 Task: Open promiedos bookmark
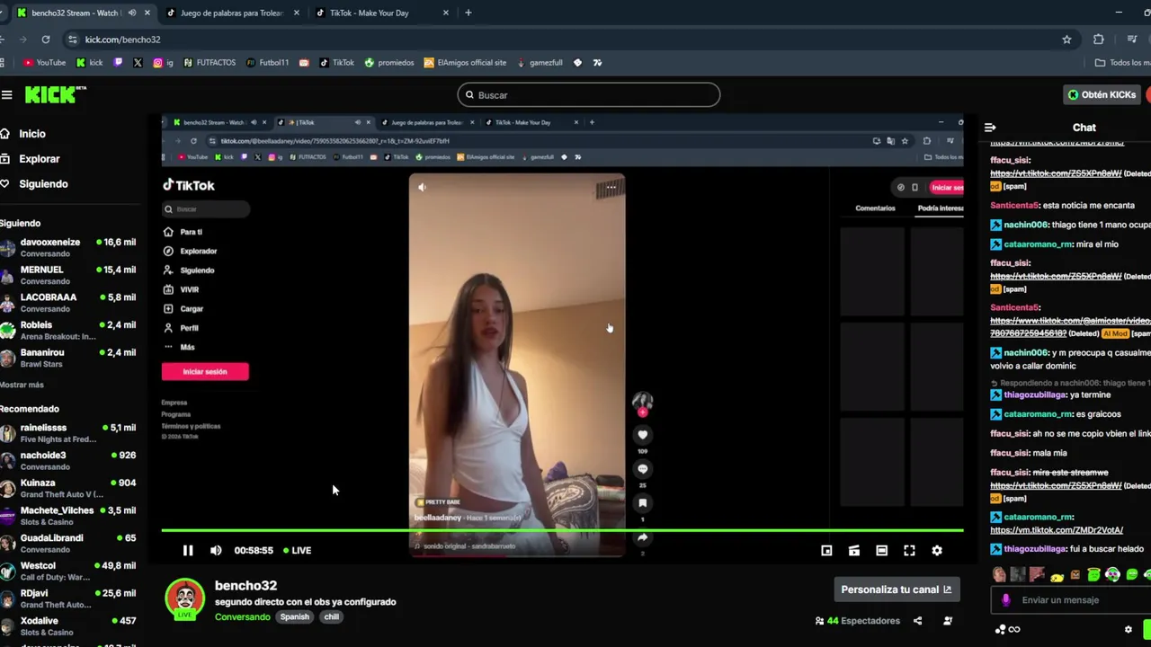(389, 63)
